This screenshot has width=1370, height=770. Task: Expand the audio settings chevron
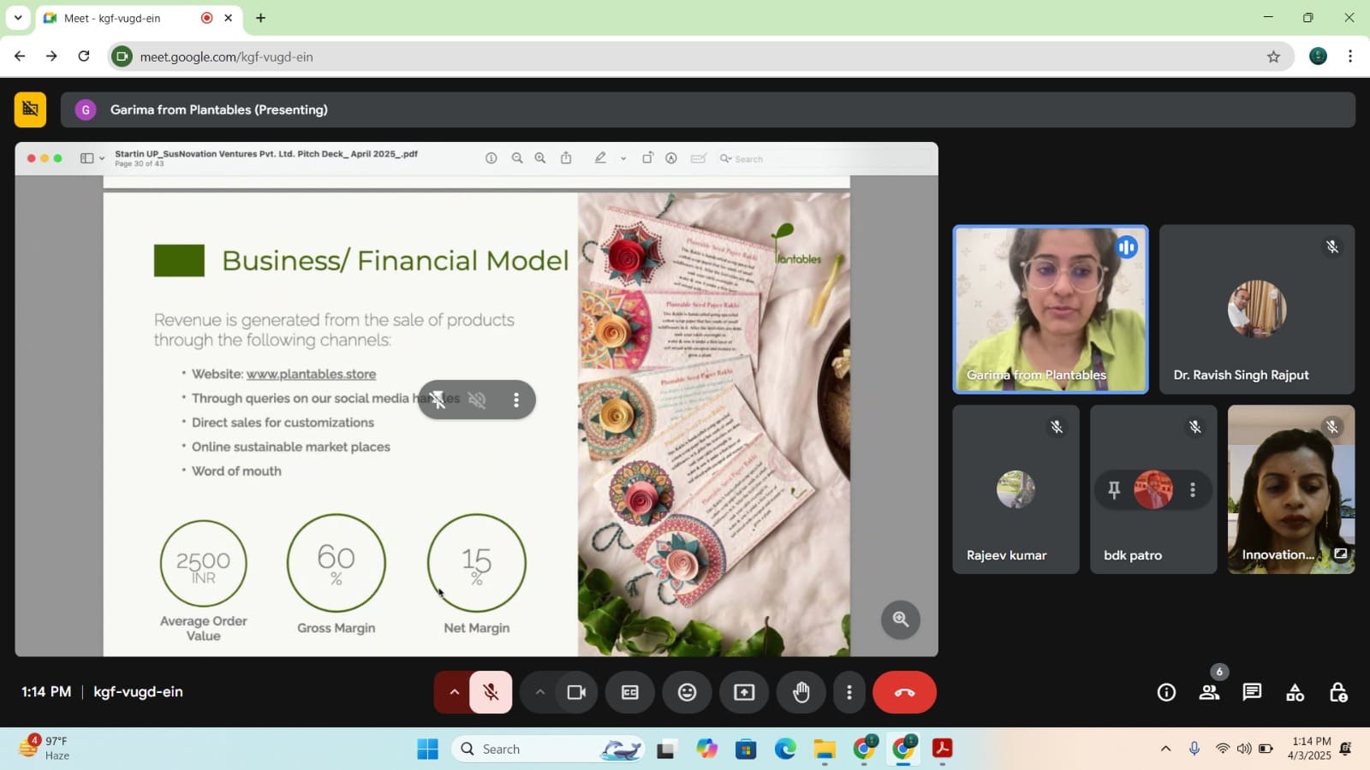pyautogui.click(x=454, y=692)
